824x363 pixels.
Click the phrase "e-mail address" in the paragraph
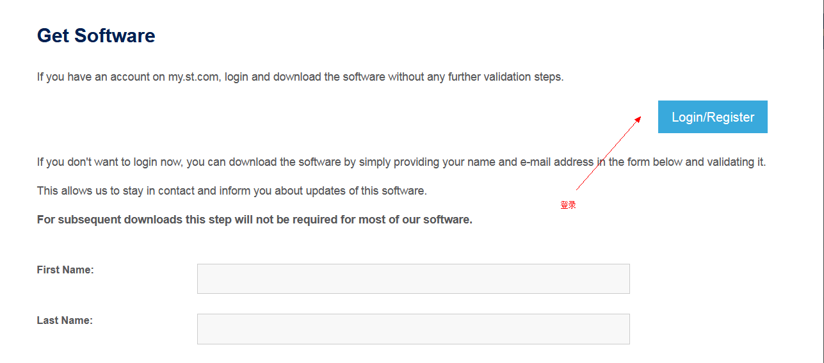pyautogui.click(x=556, y=162)
